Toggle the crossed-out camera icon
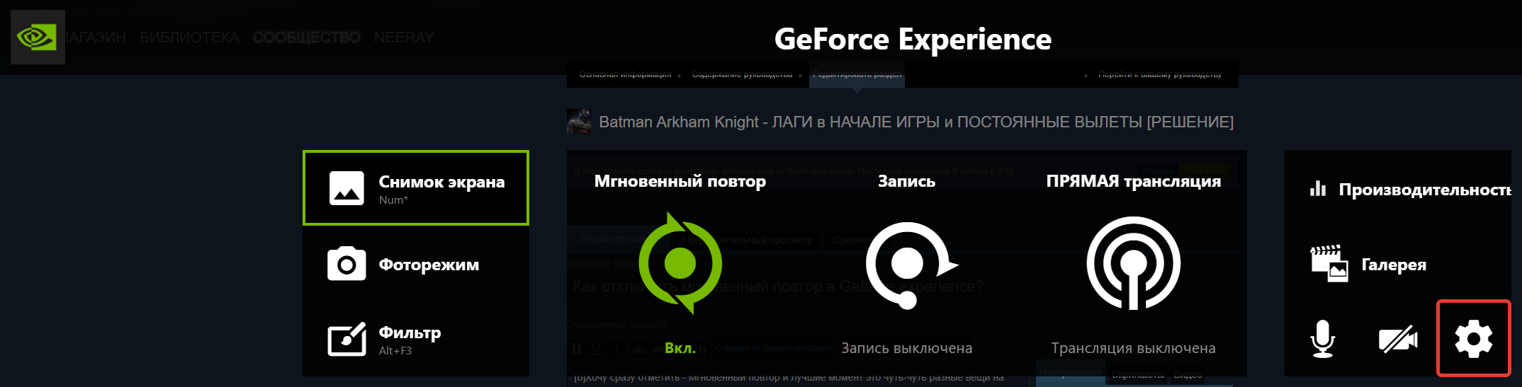Viewport: 1522px width, 387px height. 1398,339
